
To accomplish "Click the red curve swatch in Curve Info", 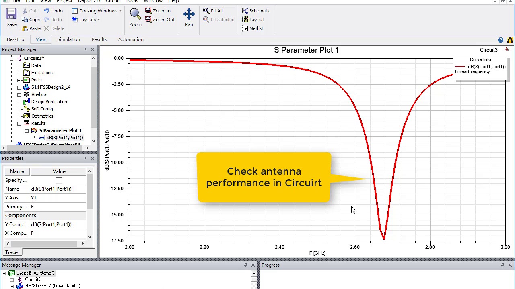I will point(460,67).
